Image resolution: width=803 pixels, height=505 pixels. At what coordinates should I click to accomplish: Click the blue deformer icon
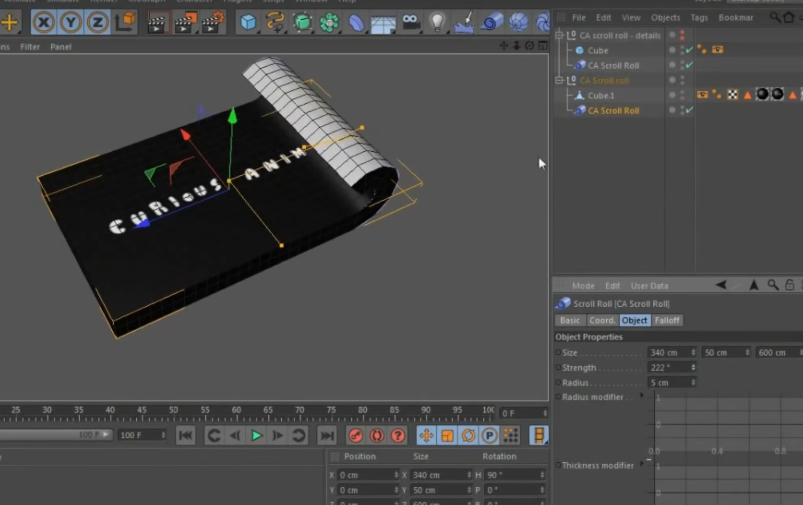click(356, 22)
